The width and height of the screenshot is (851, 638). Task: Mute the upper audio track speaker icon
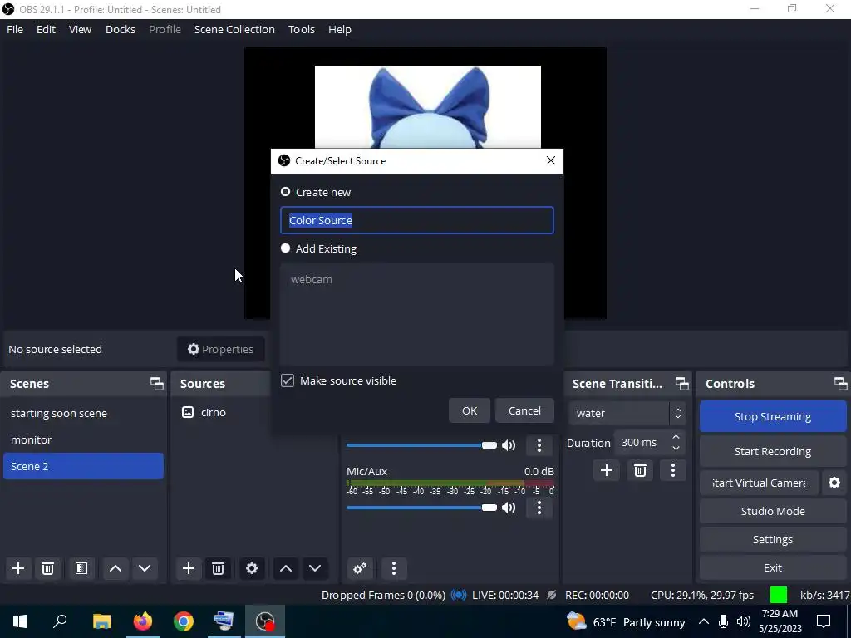(509, 445)
